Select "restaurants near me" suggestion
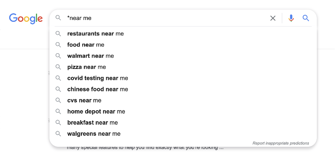Screen dimensions: 335x159 [x=183, y=34]
